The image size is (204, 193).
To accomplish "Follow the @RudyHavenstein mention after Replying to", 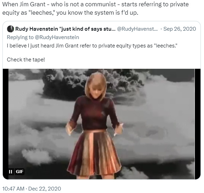I will click(x=57, y=37).
